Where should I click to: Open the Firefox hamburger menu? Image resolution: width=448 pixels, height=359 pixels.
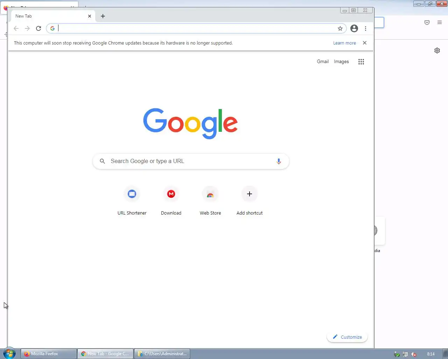[440, 22]
